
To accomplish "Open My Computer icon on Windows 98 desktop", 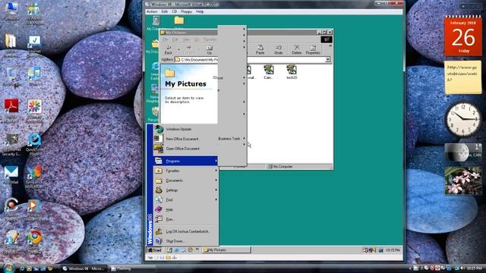I will coord(156,24).
